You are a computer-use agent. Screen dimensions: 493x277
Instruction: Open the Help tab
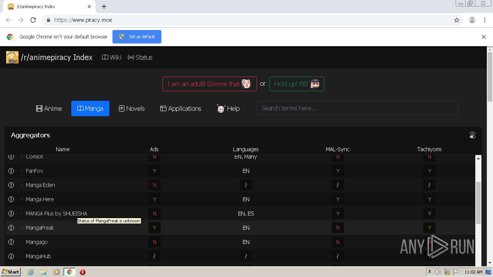tap(228, 108)
